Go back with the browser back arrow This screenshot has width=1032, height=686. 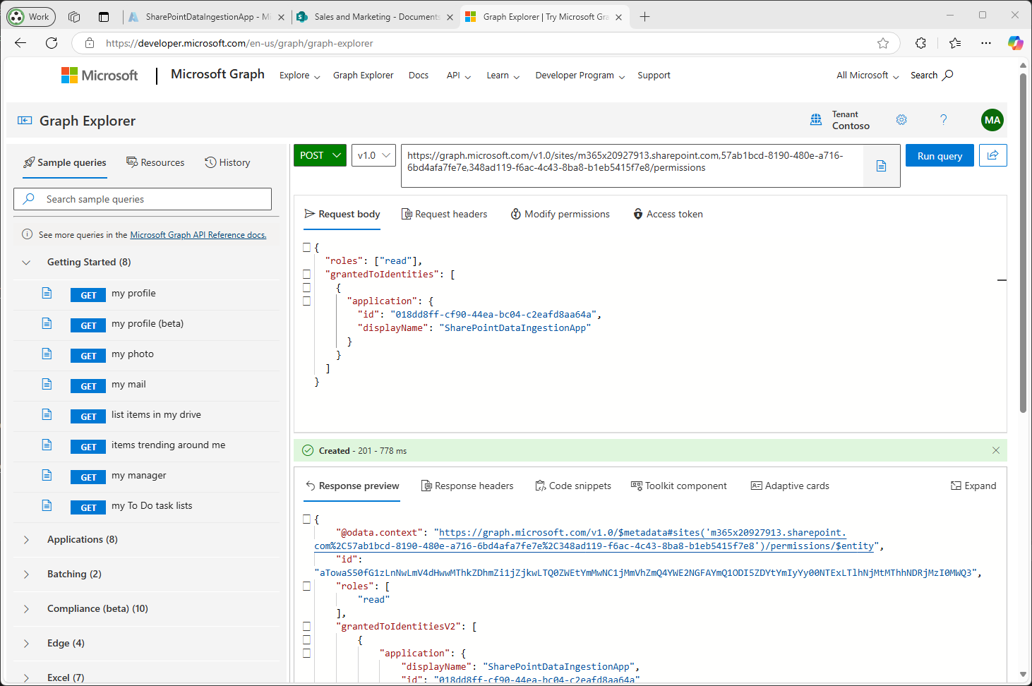(20, 43)
